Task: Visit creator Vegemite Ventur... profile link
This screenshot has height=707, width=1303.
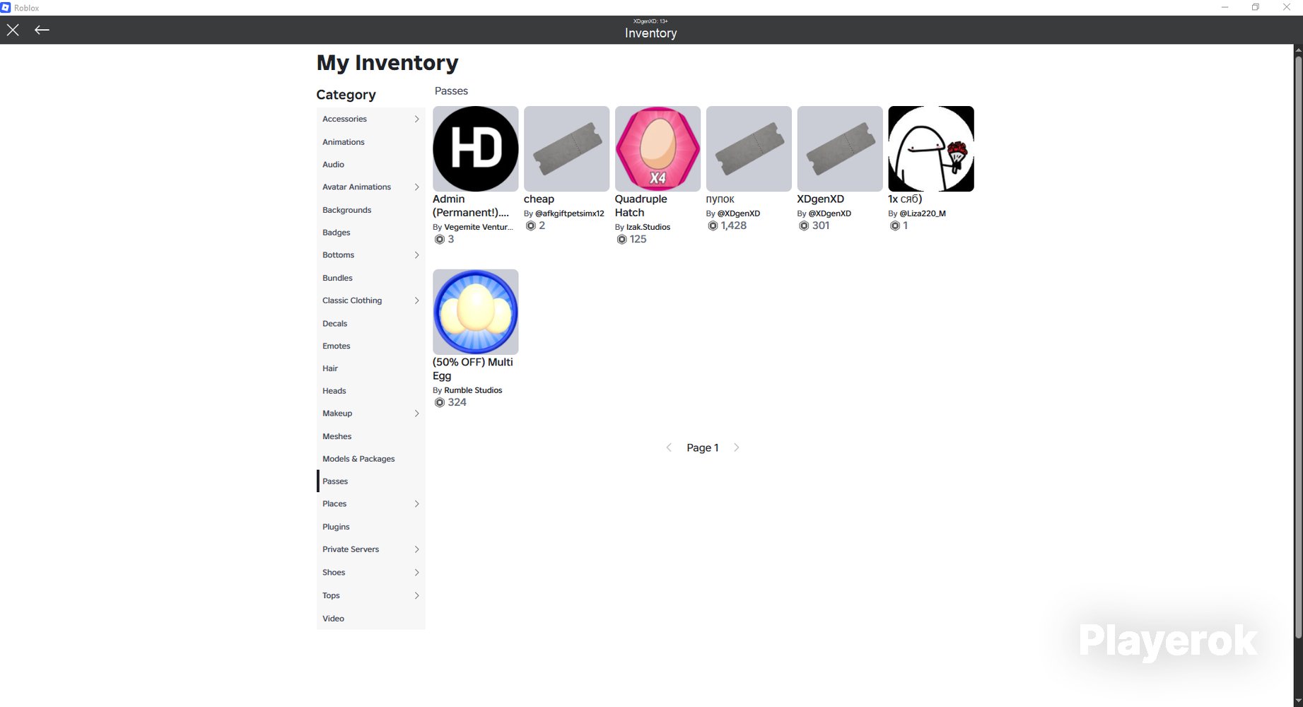Action: coord(479,227)
